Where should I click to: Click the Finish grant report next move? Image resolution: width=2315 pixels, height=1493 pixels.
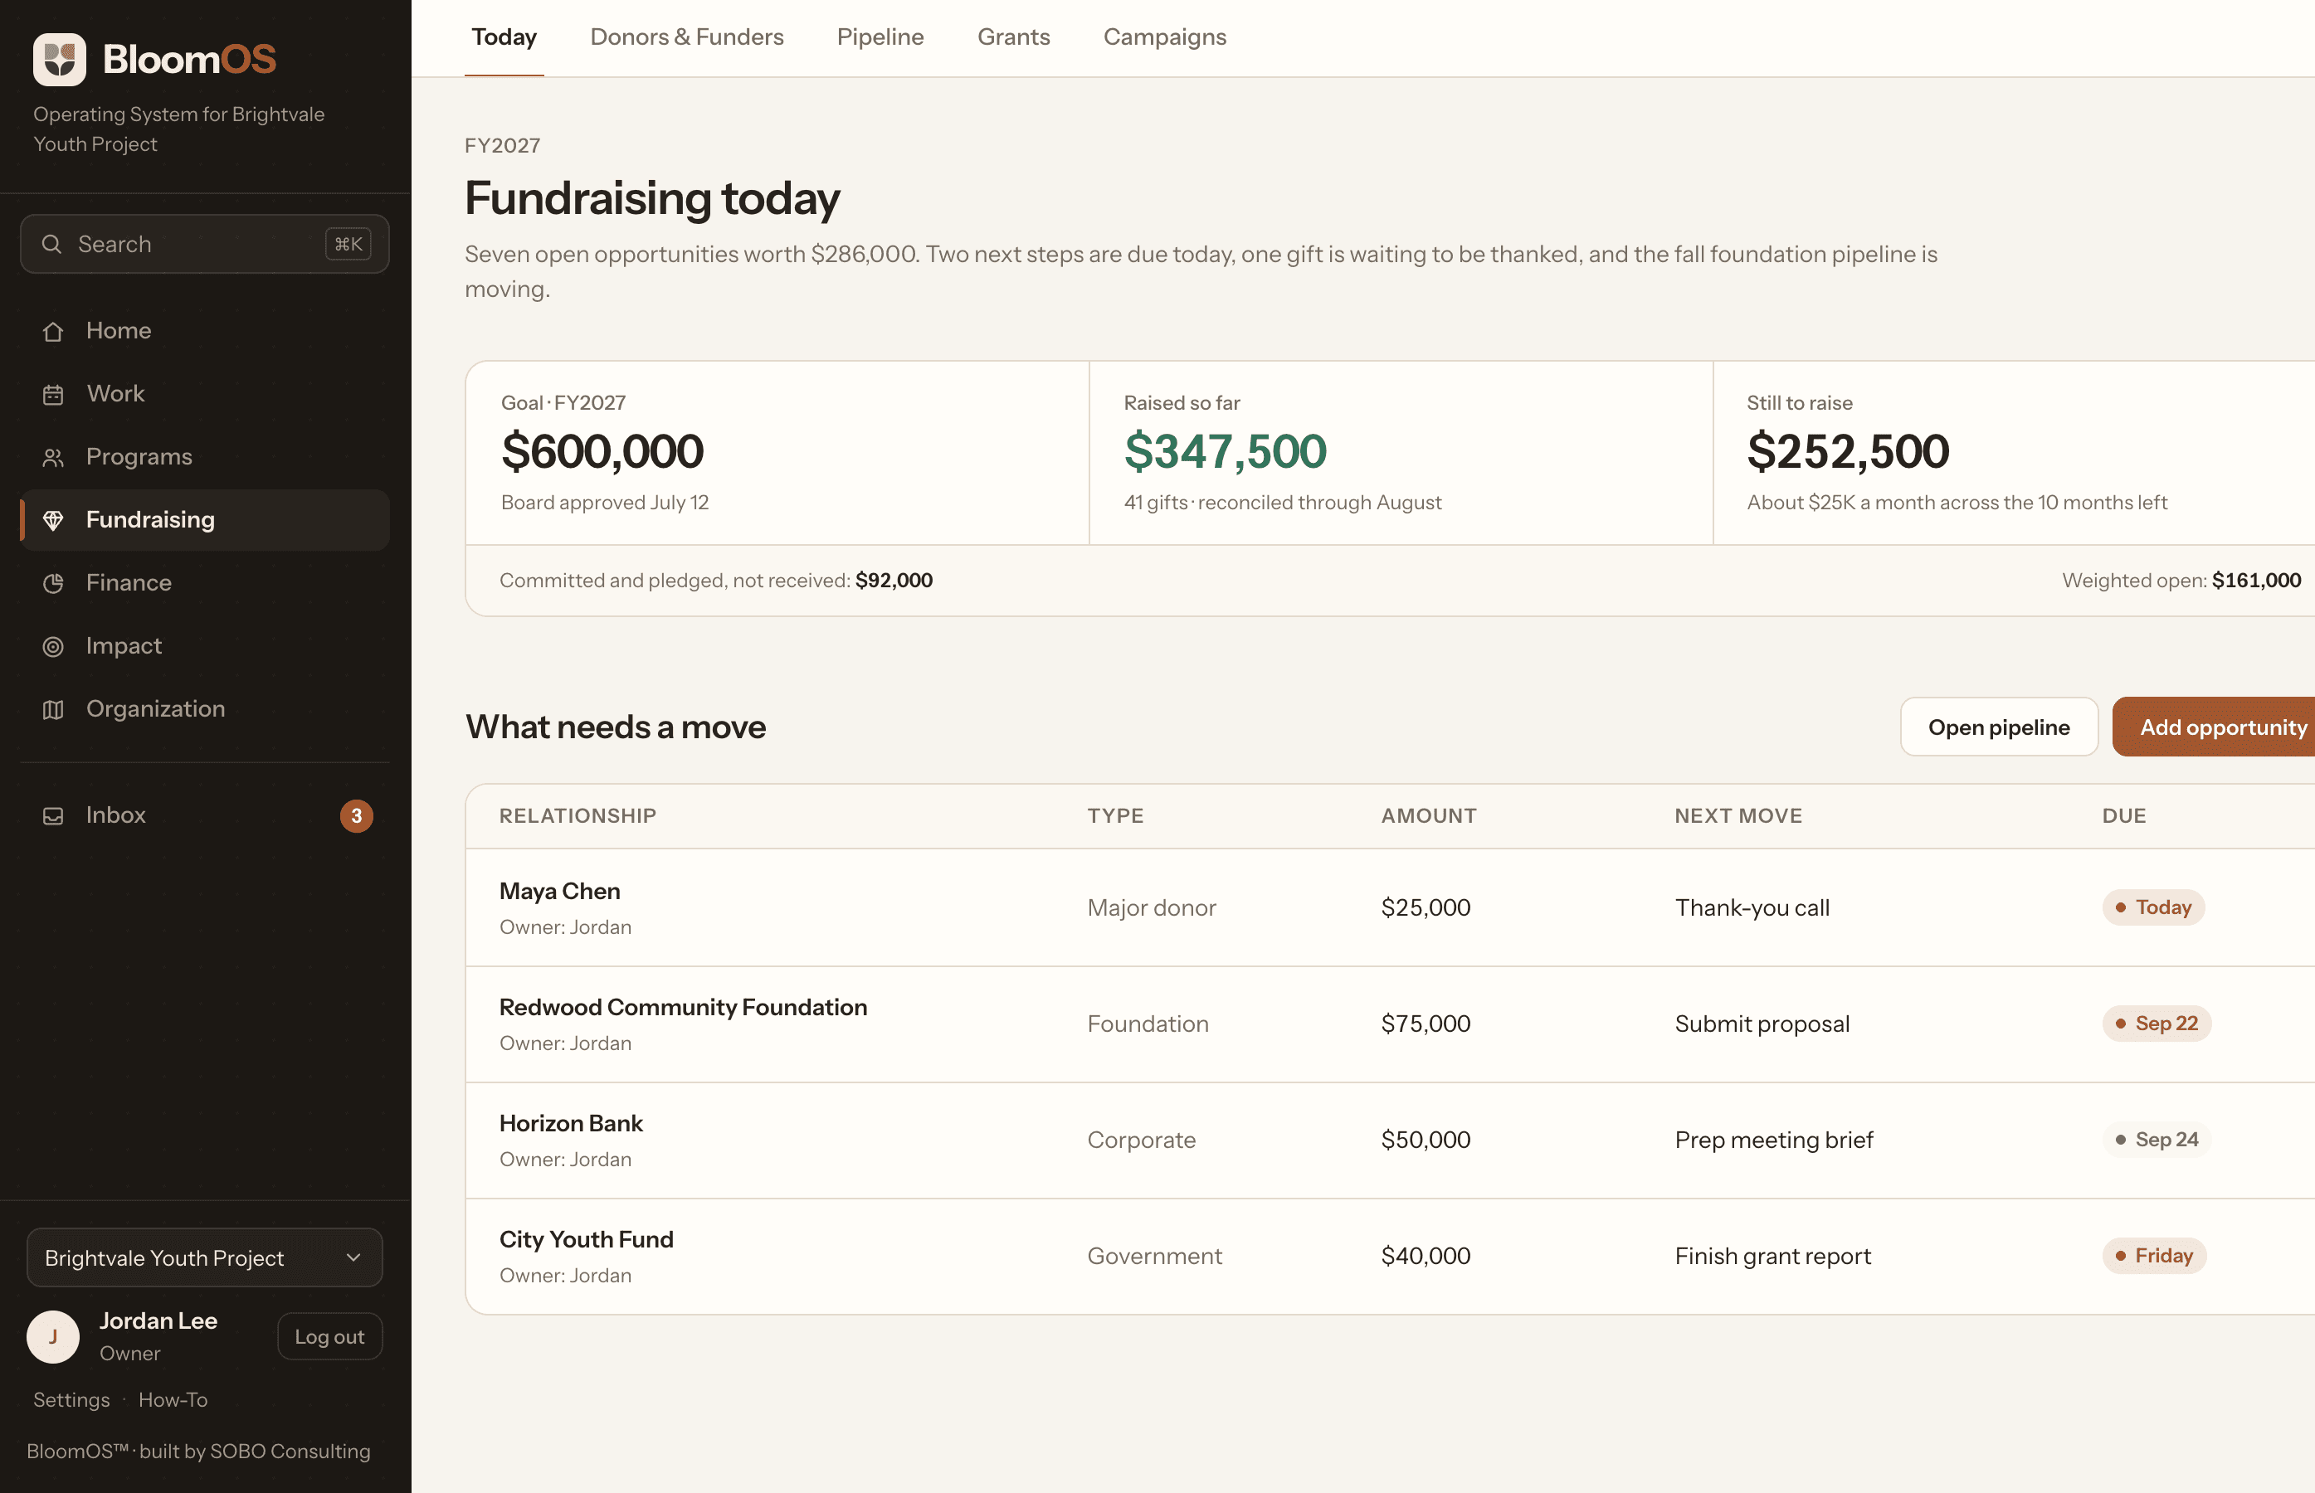tap(1773, 1257)
